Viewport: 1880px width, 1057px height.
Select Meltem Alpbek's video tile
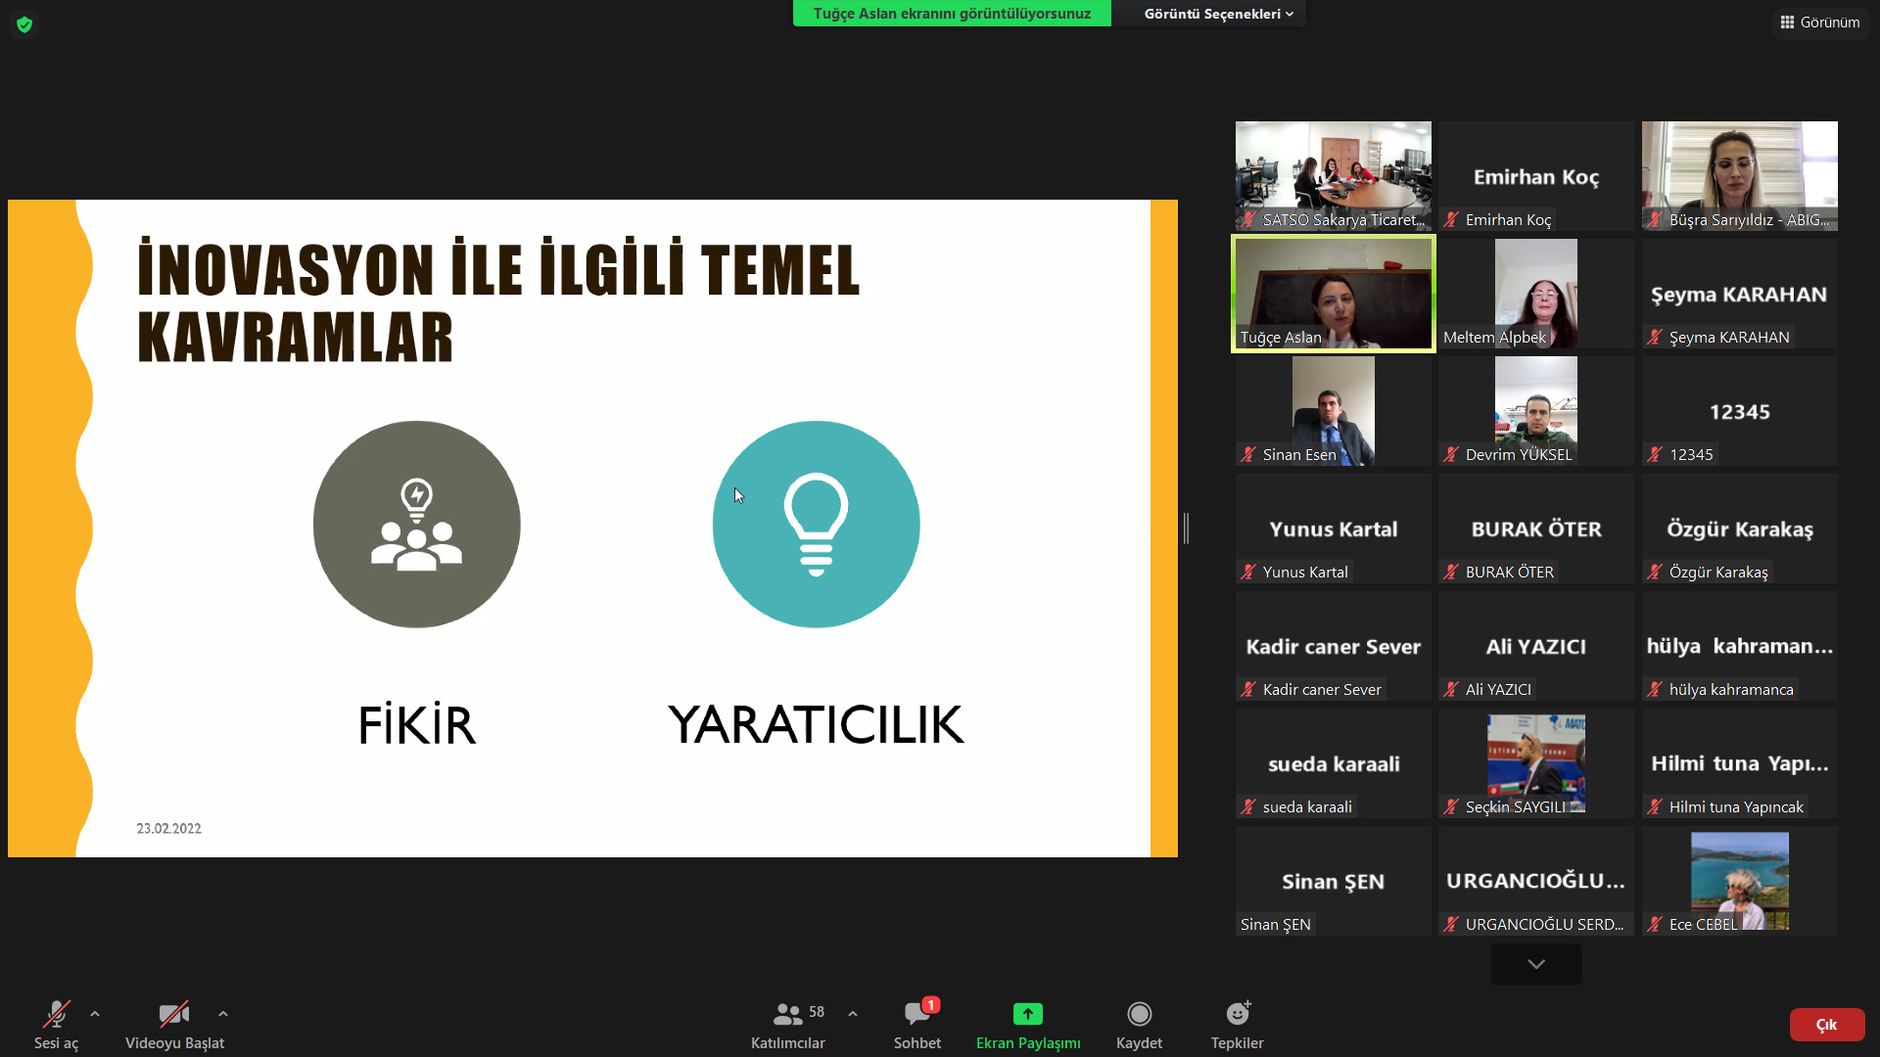pos(1535,293)
